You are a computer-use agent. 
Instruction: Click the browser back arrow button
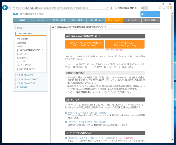coord(5,8)
